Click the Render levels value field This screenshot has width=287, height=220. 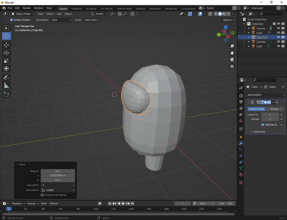click(x=270, y=119)
